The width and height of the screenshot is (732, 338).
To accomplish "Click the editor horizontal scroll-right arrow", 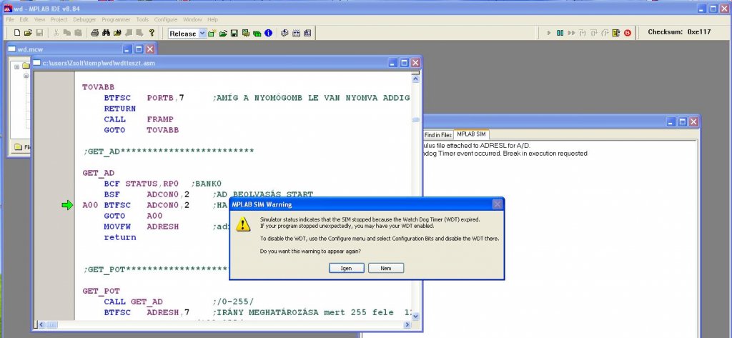I will click(407, 324).
